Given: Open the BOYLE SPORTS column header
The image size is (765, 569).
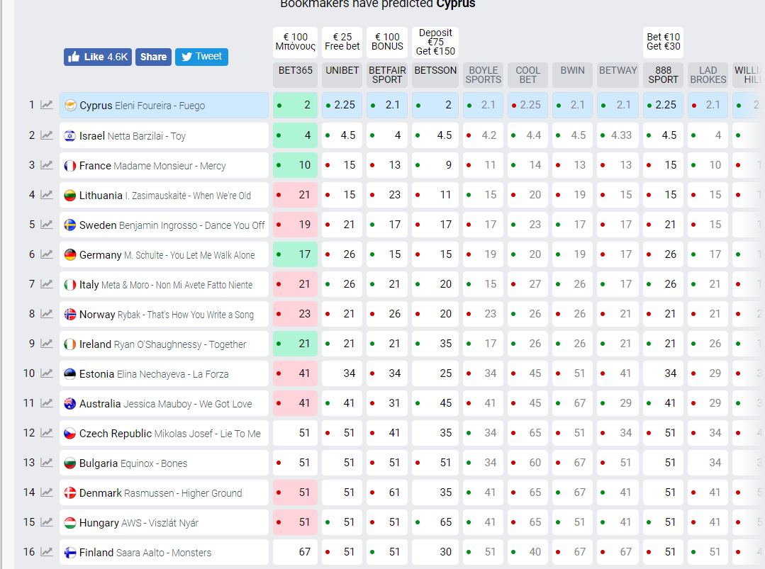Looking at the screenshot, I should (x=483, y=75).
